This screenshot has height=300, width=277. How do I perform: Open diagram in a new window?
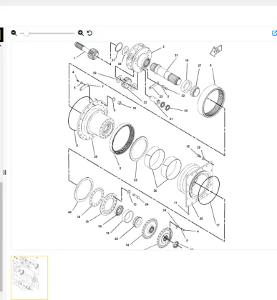point(274,33)
